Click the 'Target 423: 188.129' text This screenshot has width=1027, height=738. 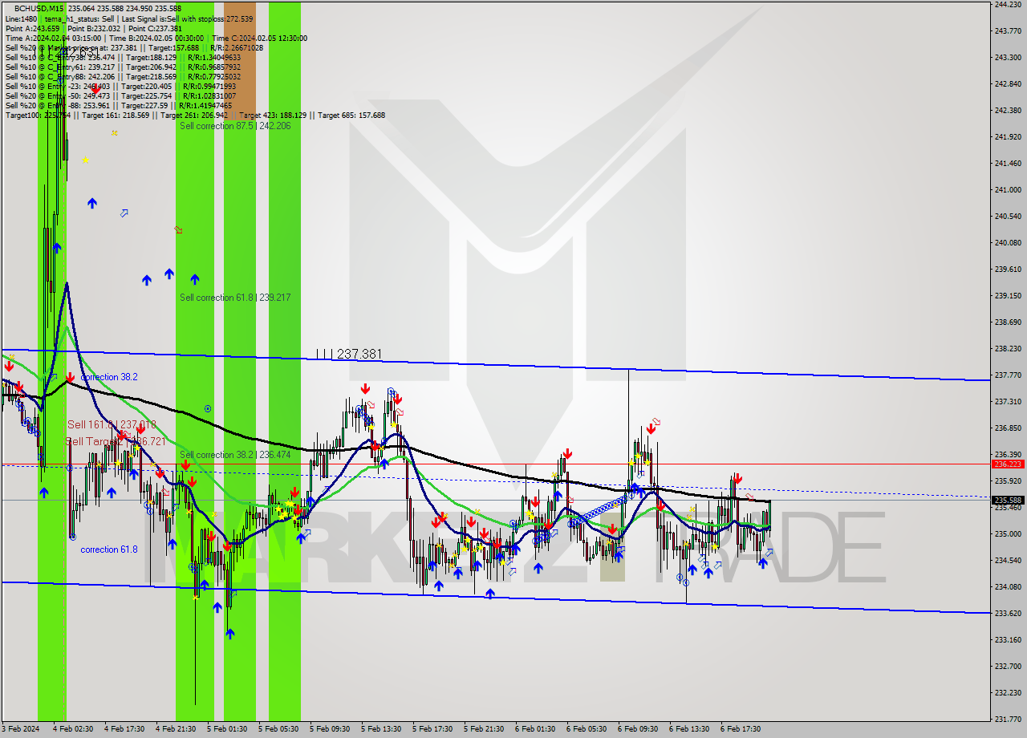click(273, 115)
